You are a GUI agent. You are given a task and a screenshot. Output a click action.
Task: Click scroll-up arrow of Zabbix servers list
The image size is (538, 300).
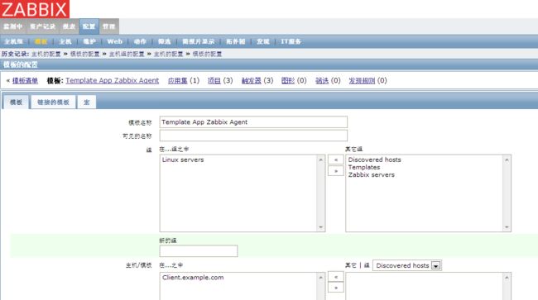(x=507, y=160)
